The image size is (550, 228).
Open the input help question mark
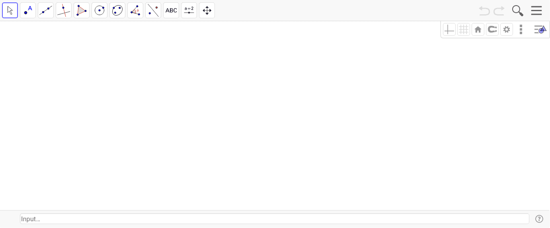[x=539, y=219]
